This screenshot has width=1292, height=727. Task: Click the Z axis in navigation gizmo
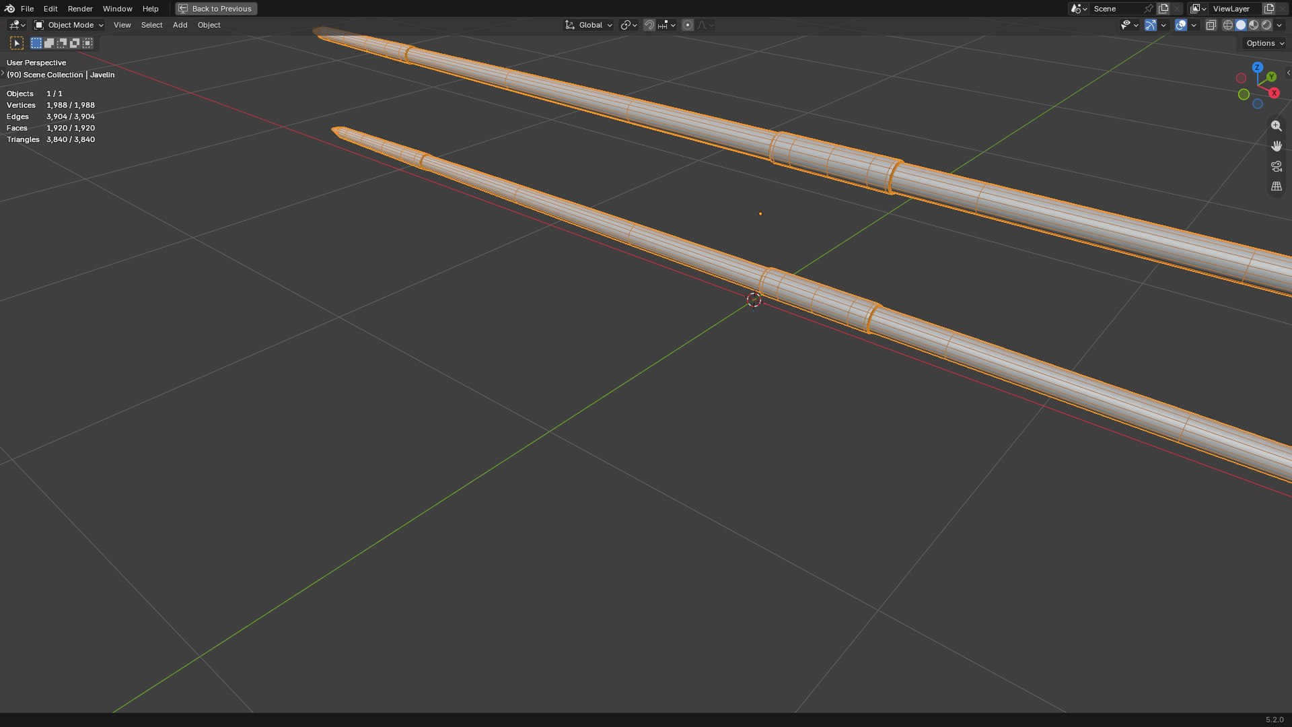click(x=1257, y=67)
